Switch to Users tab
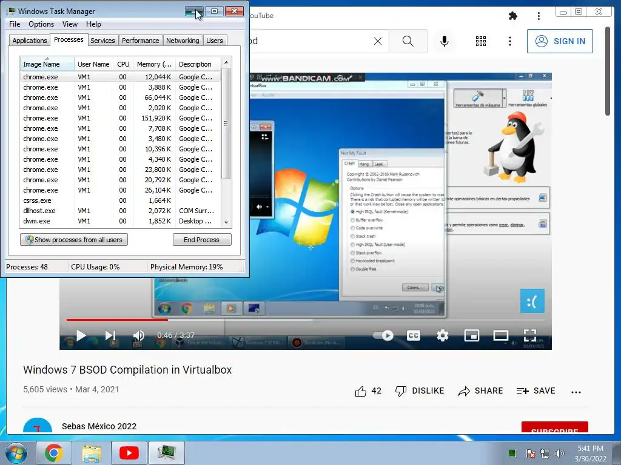This screenshot has height=465, width=621. [215, 41]
